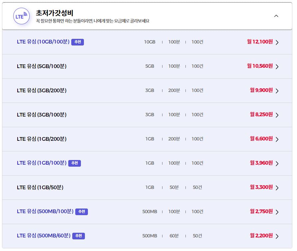
Task: Click the price 월 8,250원
Action: pos(261,114)
